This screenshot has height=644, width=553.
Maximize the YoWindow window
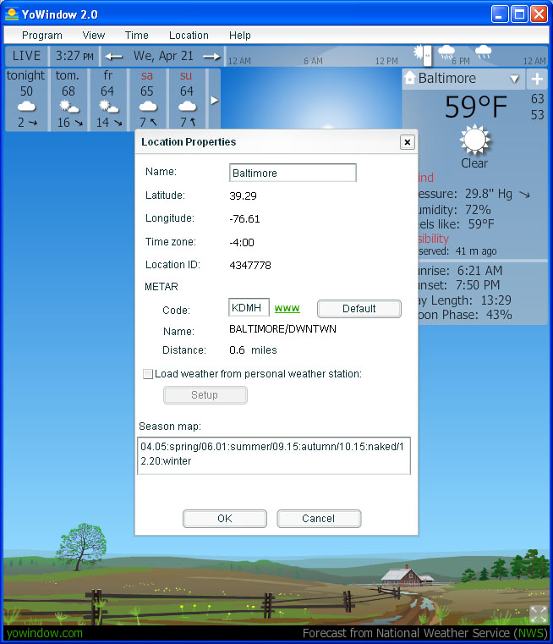[519, 14]
